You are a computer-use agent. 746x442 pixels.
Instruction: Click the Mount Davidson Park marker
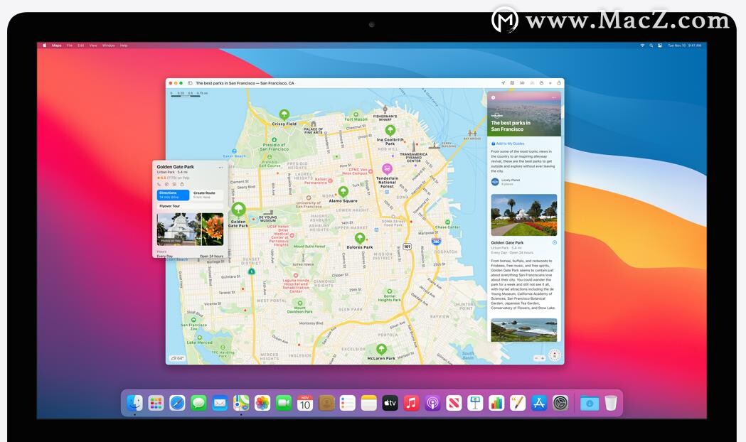coord(299,303)
